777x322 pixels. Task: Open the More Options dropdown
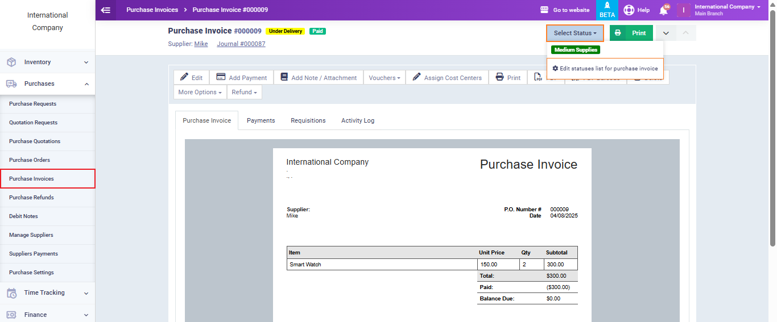200,92
